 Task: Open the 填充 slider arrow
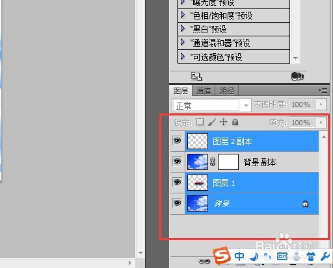pyautogui.click(x=321, y=123)
